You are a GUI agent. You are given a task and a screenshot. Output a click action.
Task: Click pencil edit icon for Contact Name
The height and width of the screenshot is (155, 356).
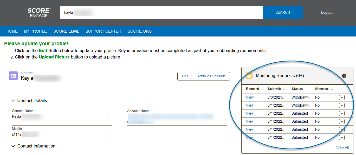(x=108, y=117)
